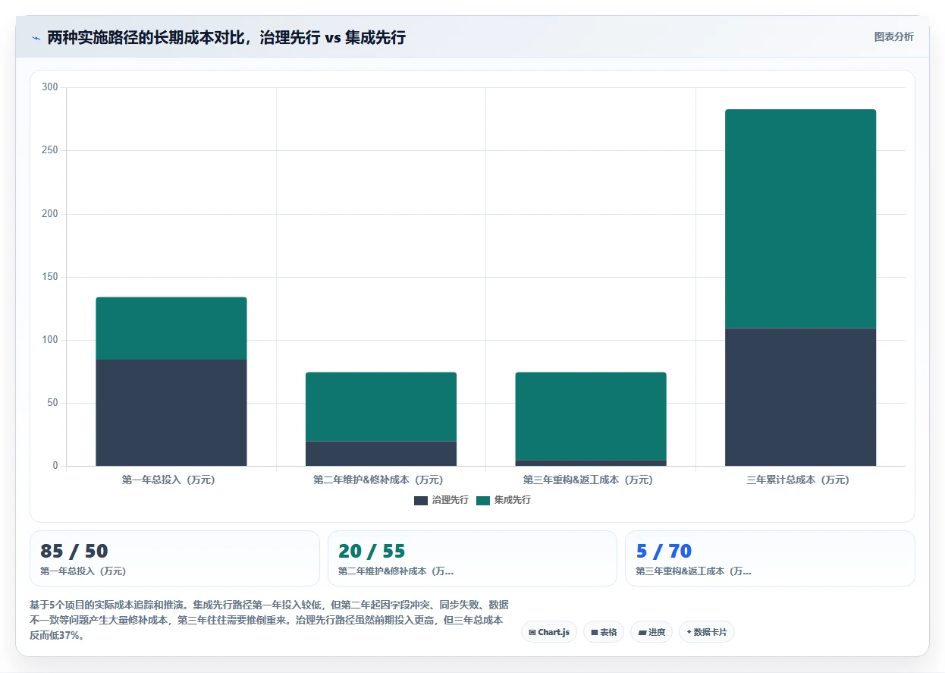Image resolution: width=945 pixels, height=673 pixels.
Task: Click the 图表分析 label in the header
Action: 894,37
